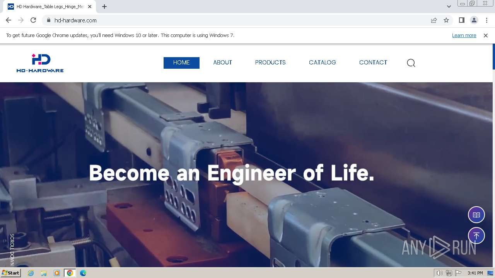Dismiss the Chrome update notice
This screenshot has width=495, height=278.
486,36
